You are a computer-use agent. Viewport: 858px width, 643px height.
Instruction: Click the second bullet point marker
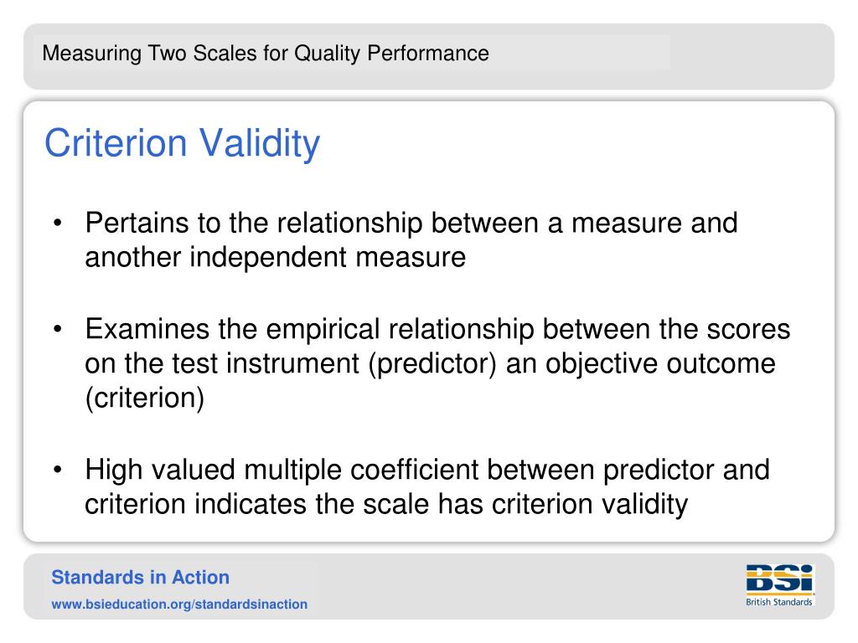pyautogui.click(x=58, y=328)
